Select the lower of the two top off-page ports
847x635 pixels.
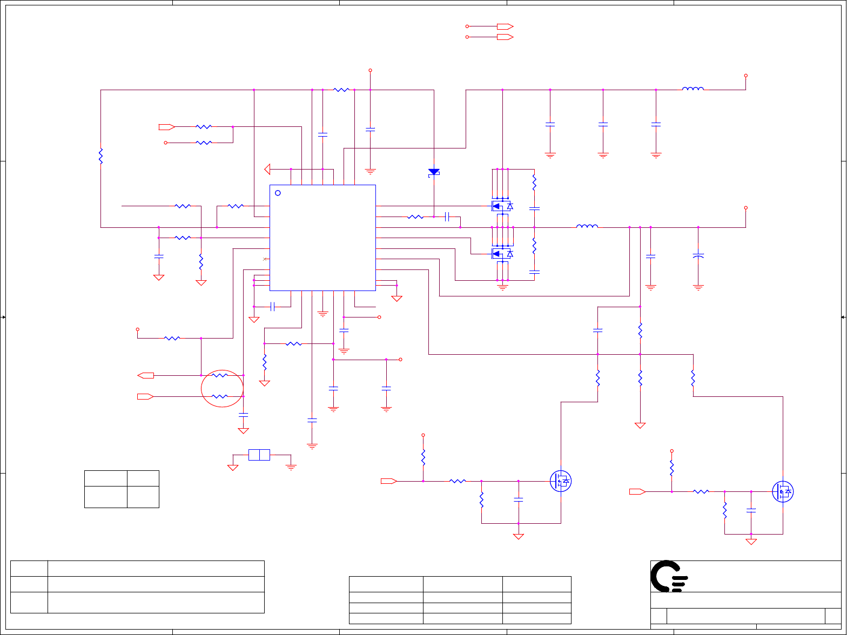point(505,37)
